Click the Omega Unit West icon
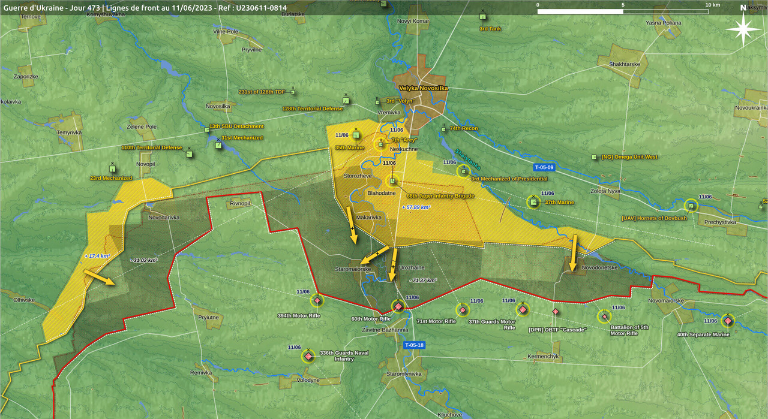Image resolution: width=768 pixels, height=419 pixels. point(595,157)
